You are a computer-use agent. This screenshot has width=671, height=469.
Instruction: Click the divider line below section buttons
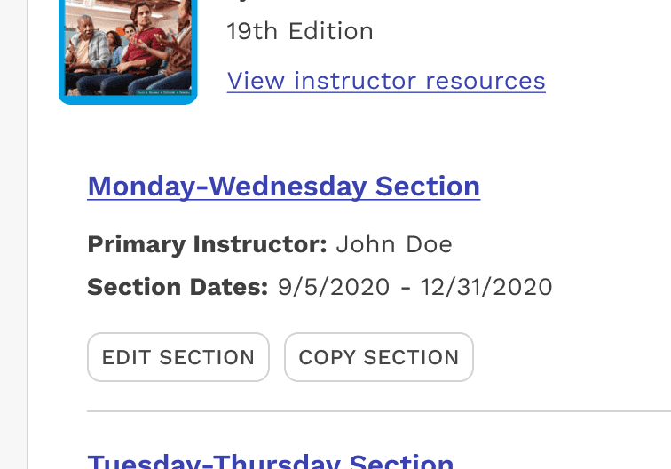(x=373, y=411)
